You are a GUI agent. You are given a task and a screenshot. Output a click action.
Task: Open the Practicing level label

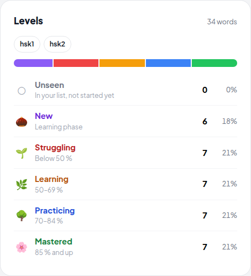(55, 211)
